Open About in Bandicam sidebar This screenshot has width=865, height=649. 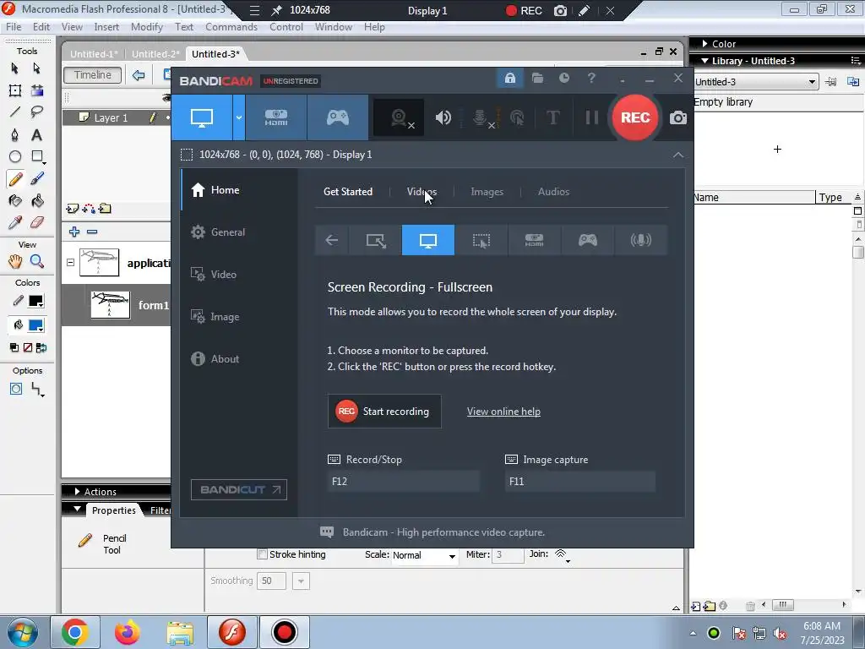225,358
